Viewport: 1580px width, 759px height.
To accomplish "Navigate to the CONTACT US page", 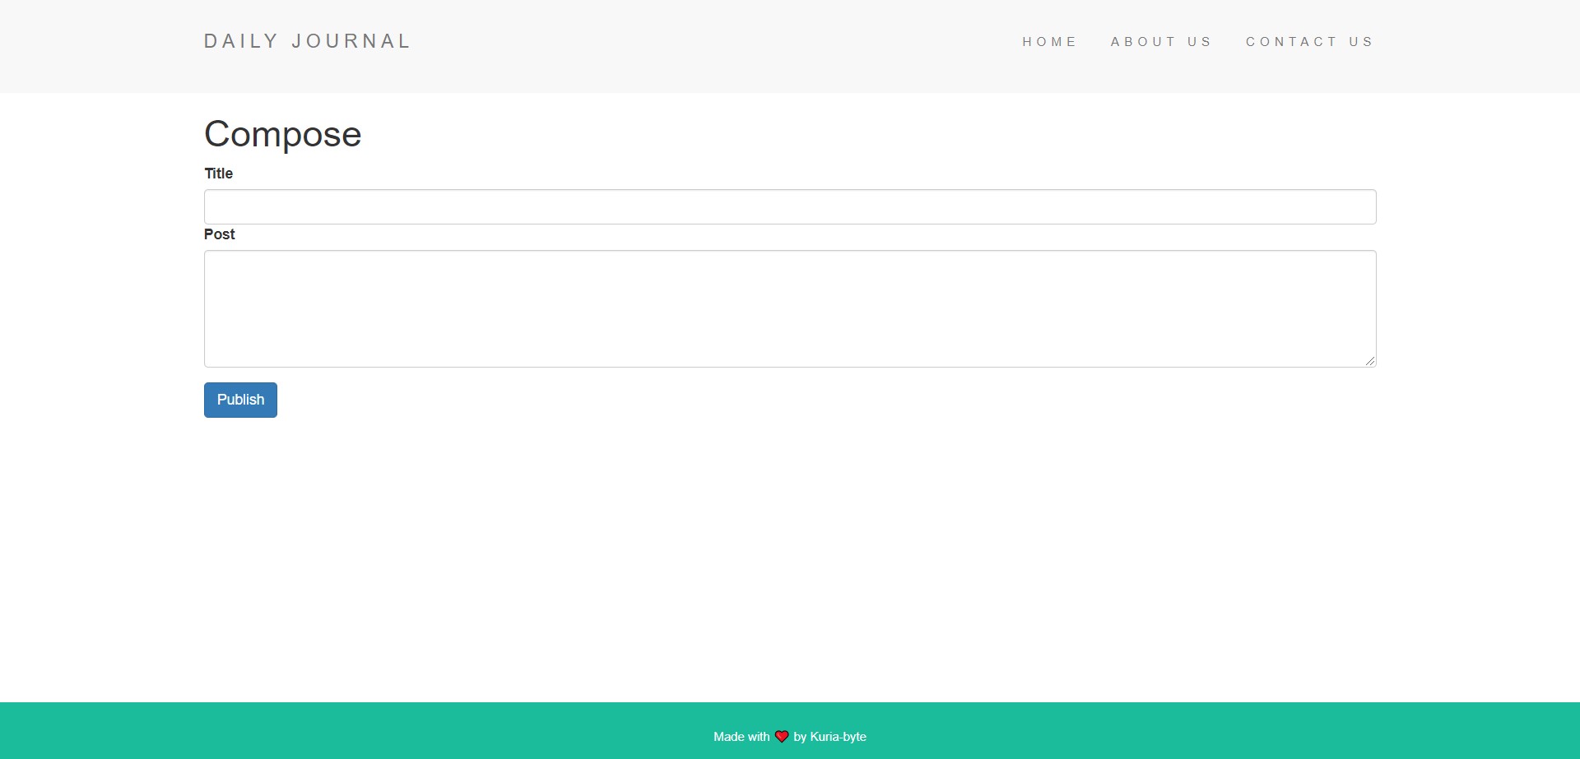I will pyautogui.click(x=1309, y=41).
